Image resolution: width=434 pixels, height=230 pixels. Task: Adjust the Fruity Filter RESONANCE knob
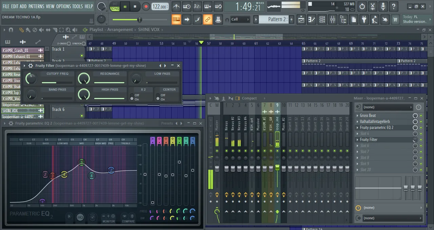point(84,78)
